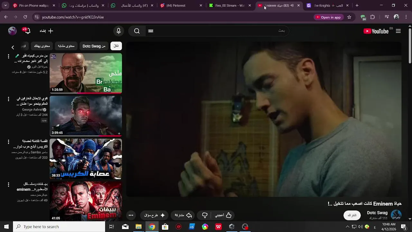Viewport: 412px width, 232px height.
Task: Open Breaking Bad summary video thumbnail
Action: tap(86, 73)
